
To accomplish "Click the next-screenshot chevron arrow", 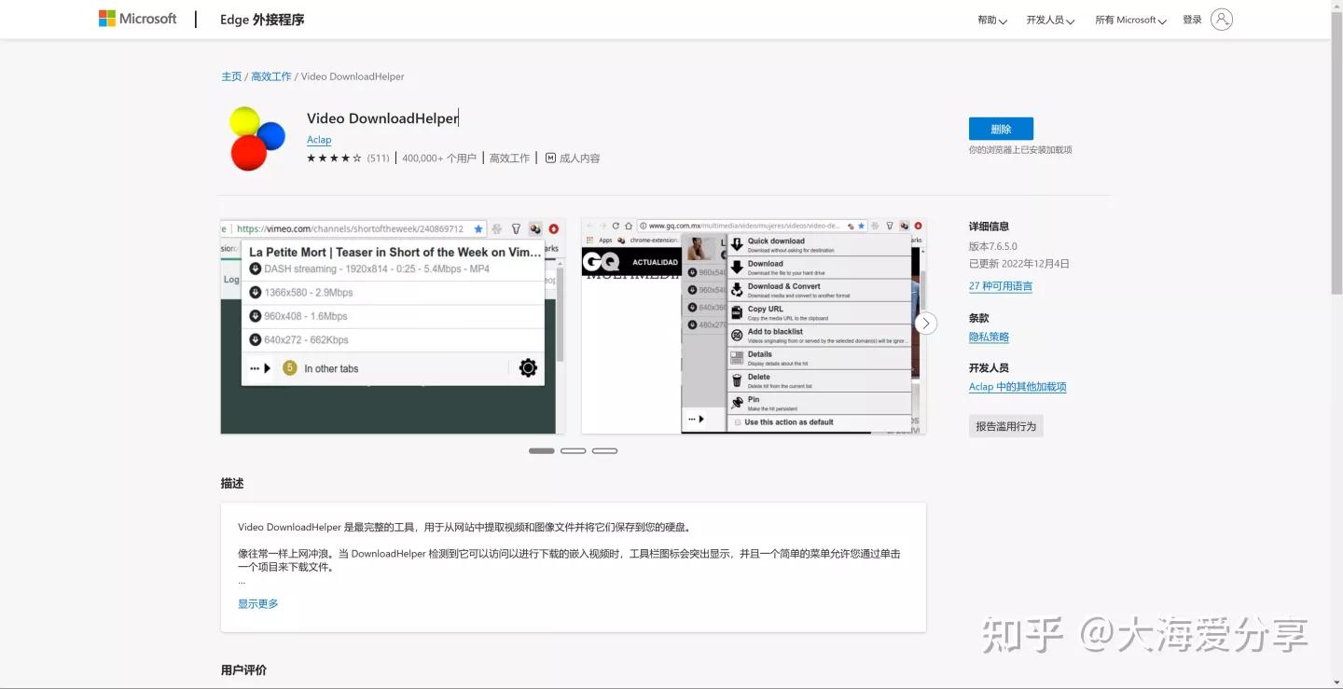I will pyautogui.click(x=924, y=323).
